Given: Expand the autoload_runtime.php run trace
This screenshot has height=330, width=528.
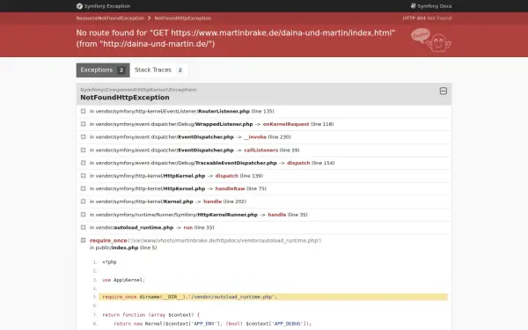Looking at the screenshot, I should click(84, 227).
